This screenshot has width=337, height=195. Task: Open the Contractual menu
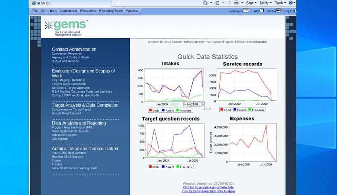coord(68,11)
